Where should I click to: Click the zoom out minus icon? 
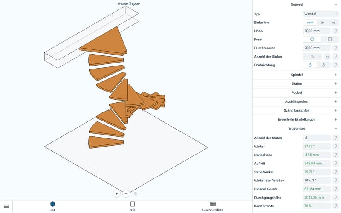coord(126,193)
